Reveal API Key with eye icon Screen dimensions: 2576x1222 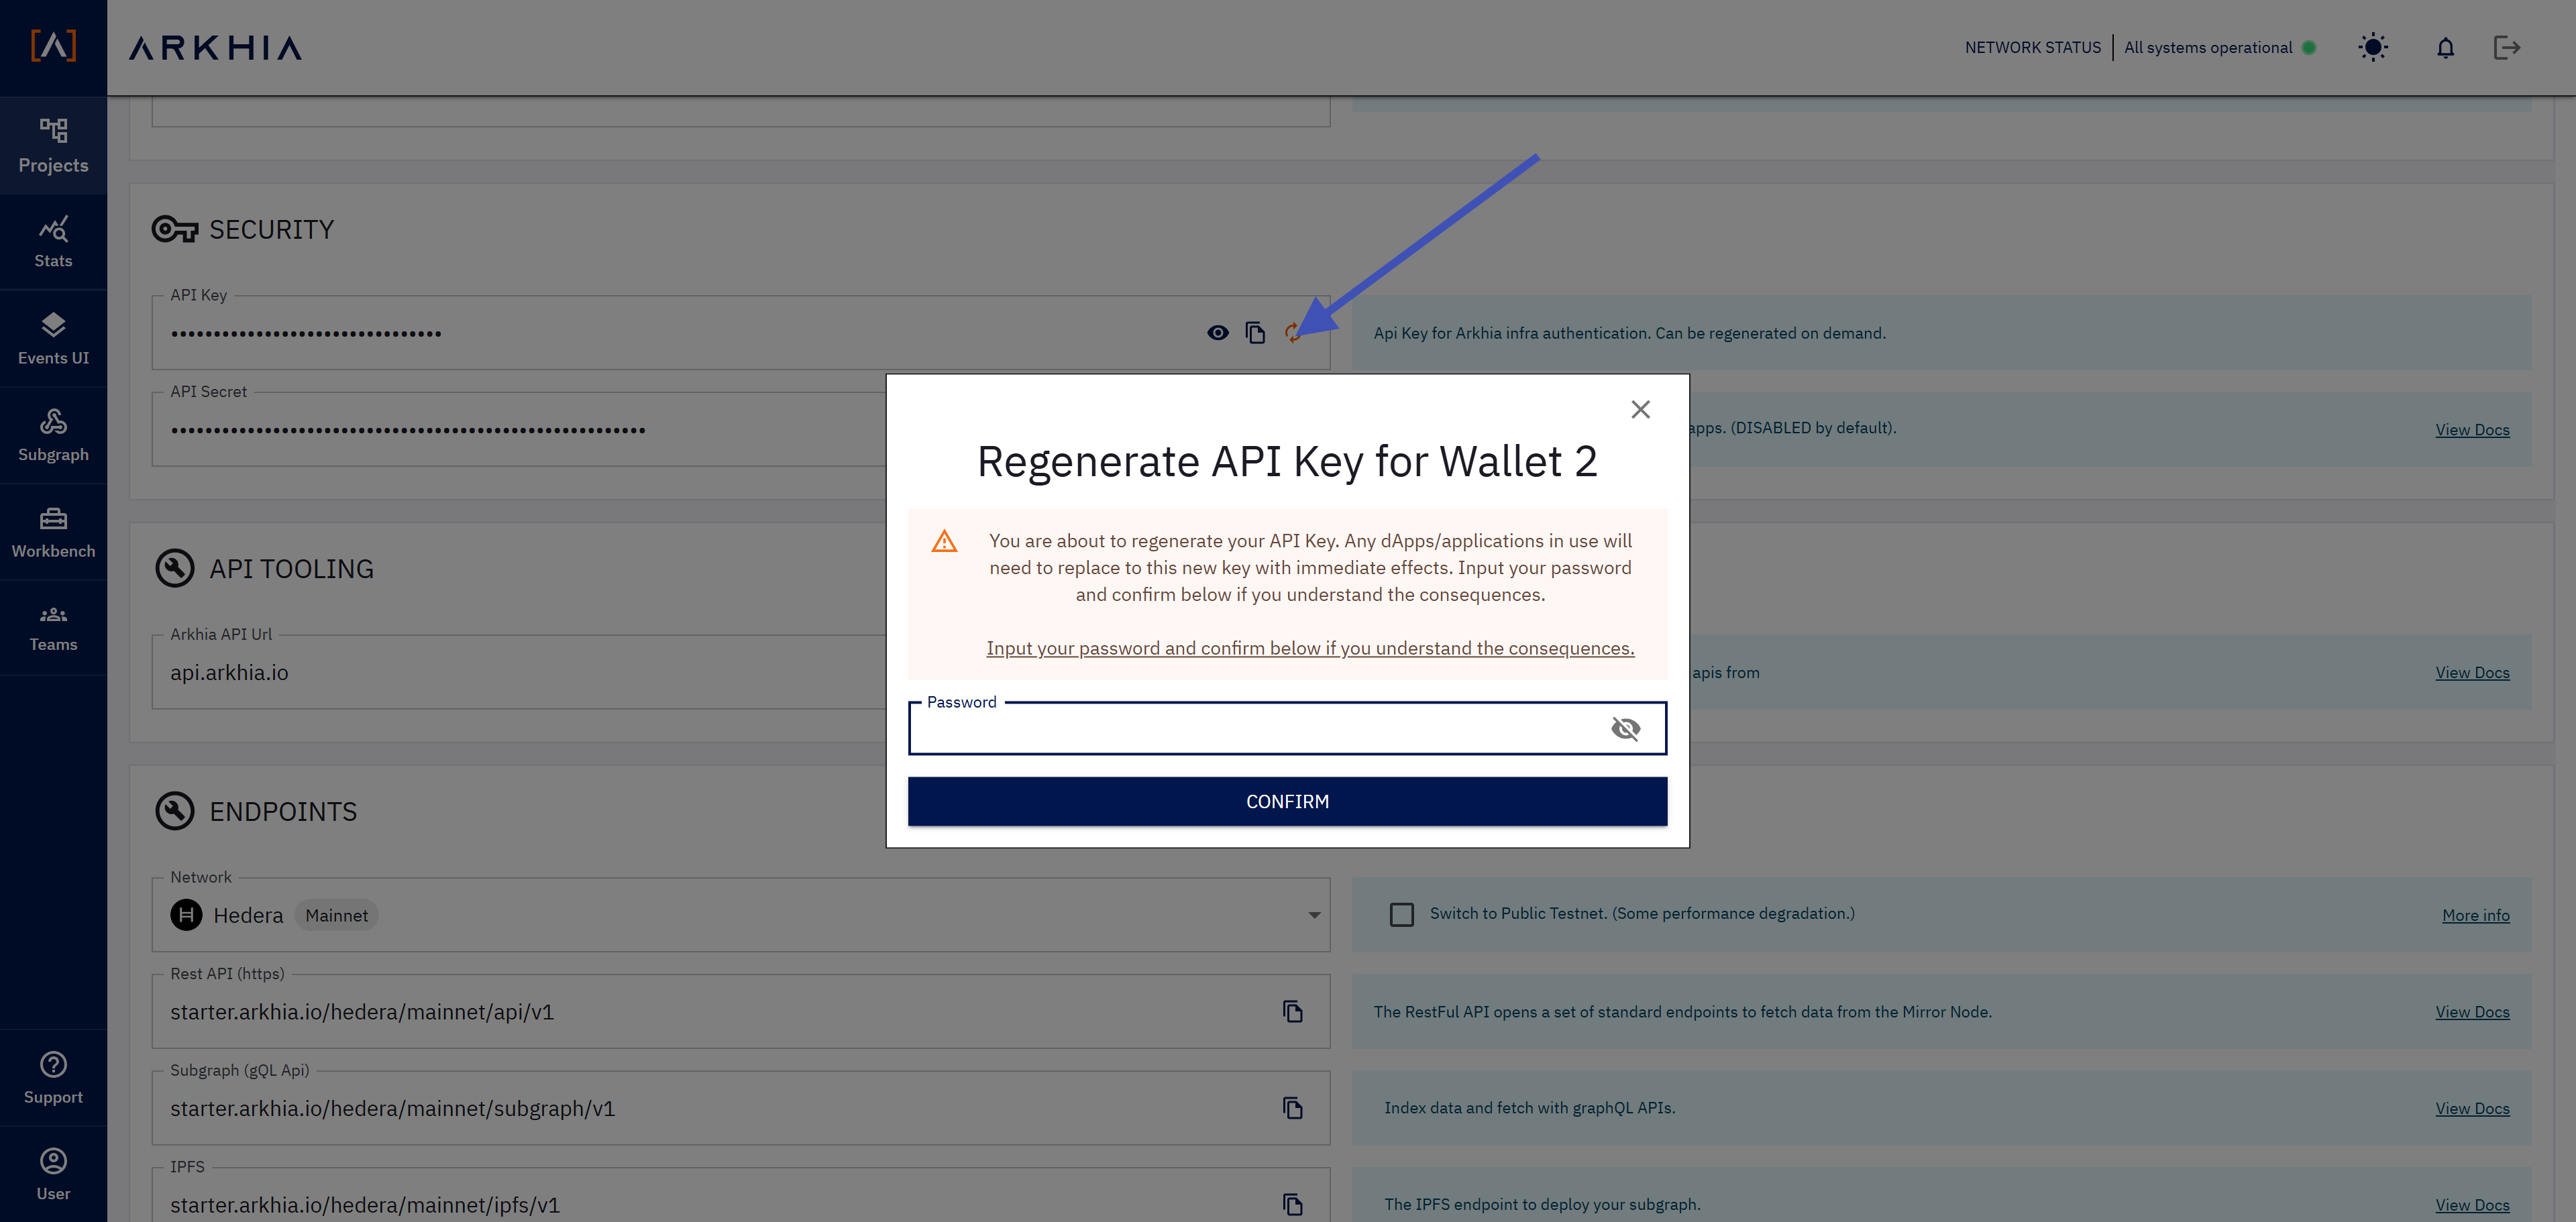coord(1217,333)
